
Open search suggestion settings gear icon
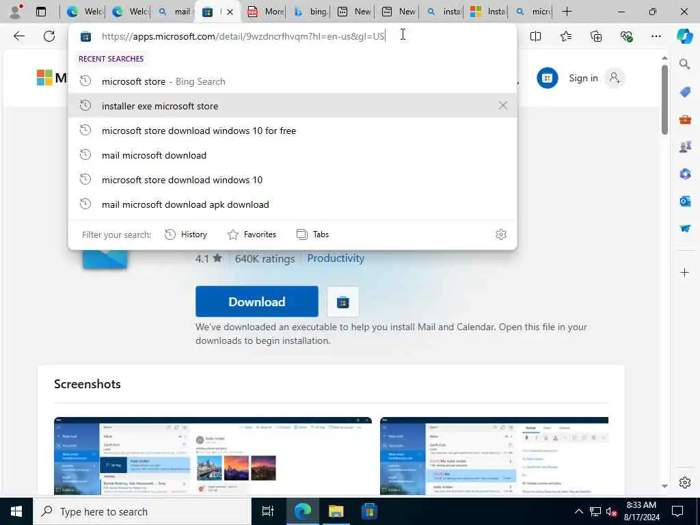[x=501, y=234]
